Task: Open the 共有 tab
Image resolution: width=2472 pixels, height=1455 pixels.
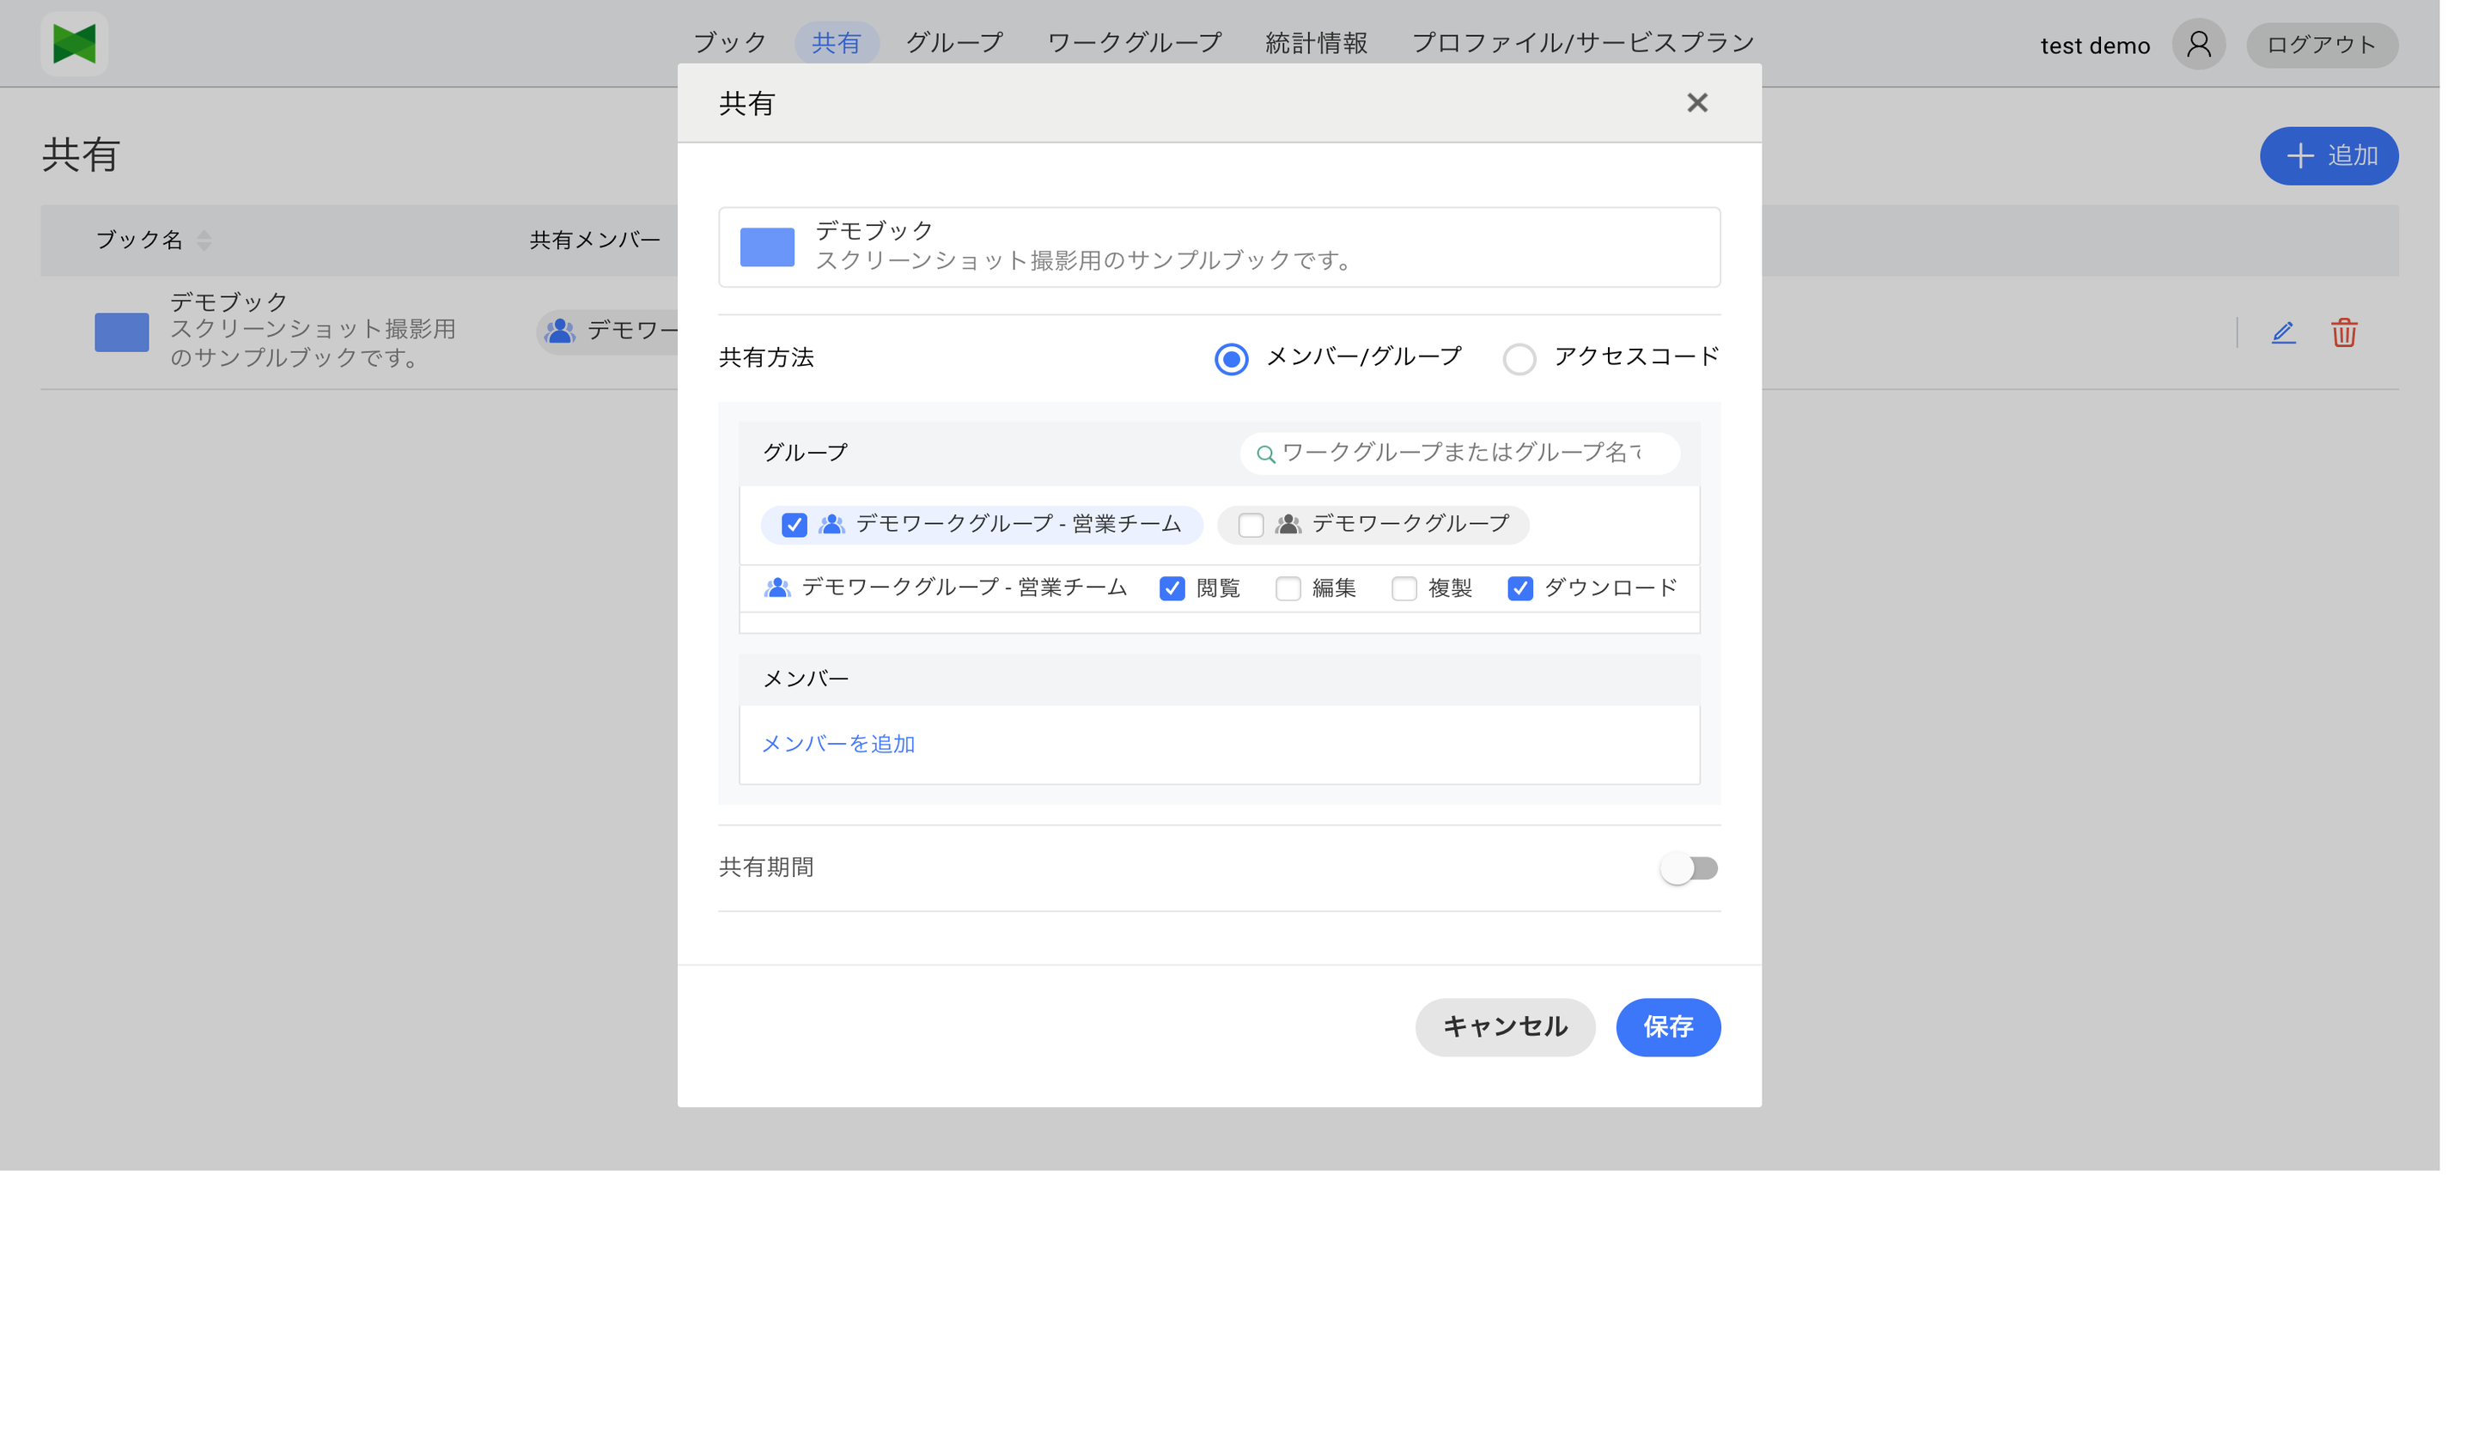Action: [836, 43]
